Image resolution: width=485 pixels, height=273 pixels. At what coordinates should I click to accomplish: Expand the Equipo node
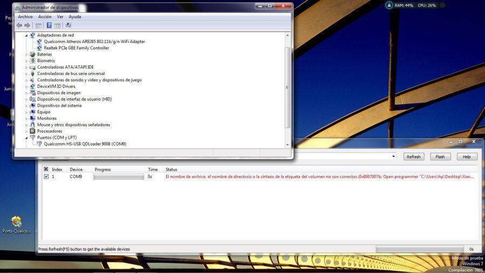(26, 112)
